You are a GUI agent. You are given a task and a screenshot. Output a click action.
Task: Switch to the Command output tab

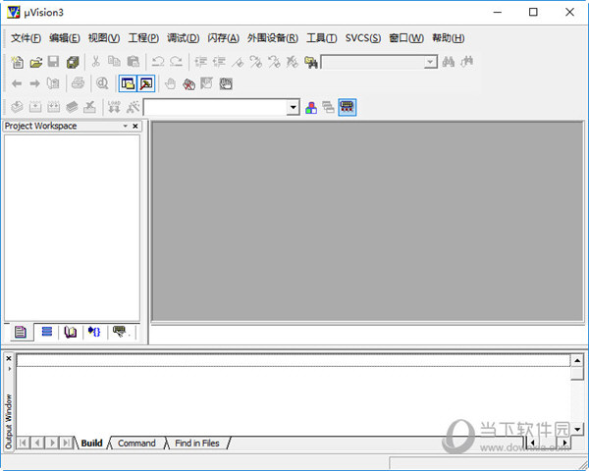pos(136,444)
